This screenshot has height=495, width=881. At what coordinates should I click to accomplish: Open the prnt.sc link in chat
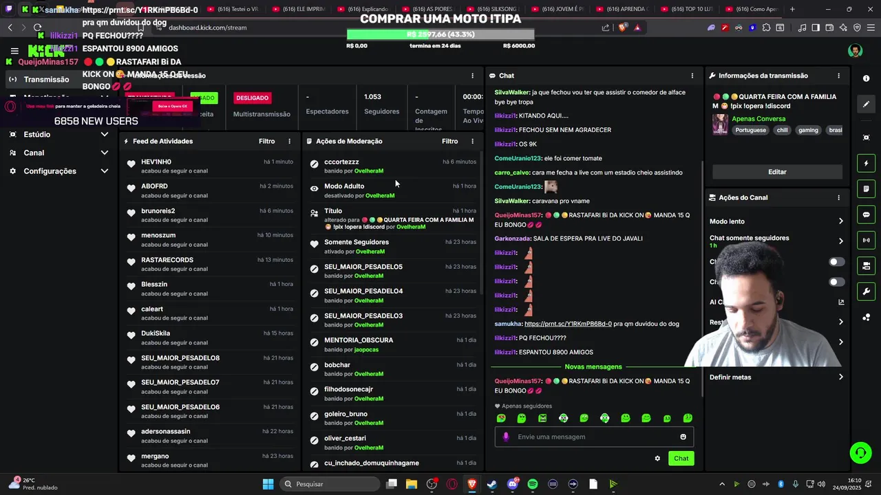tap(568, 324)
